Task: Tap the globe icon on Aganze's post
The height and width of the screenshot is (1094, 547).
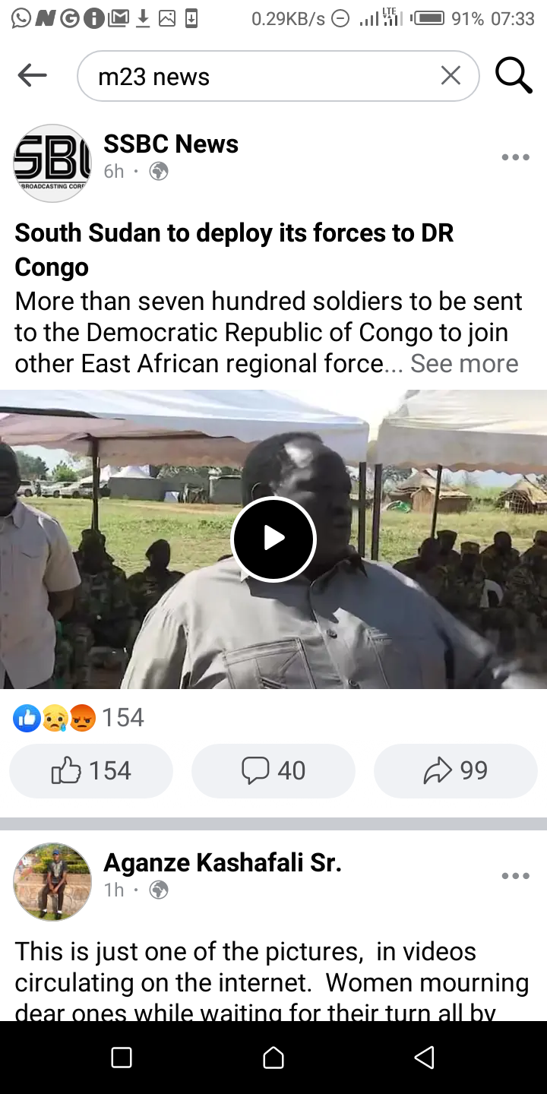Action: point(159,890)
